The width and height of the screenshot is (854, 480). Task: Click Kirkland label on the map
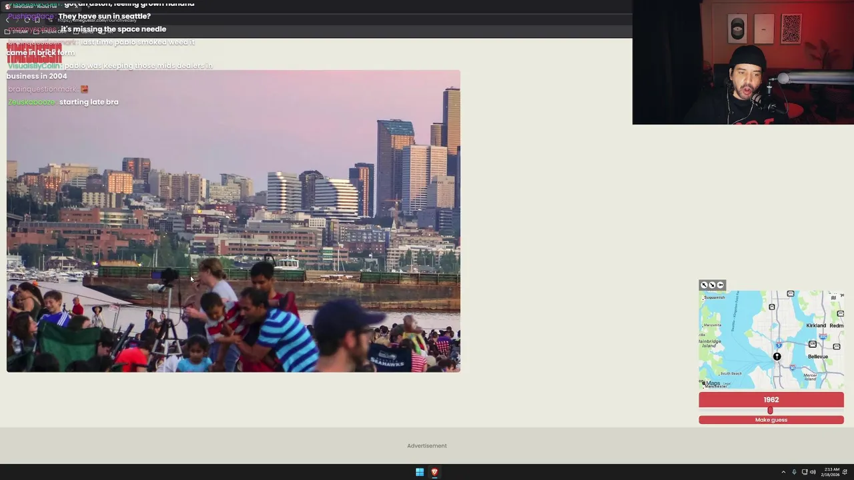(x=816, y=325)
